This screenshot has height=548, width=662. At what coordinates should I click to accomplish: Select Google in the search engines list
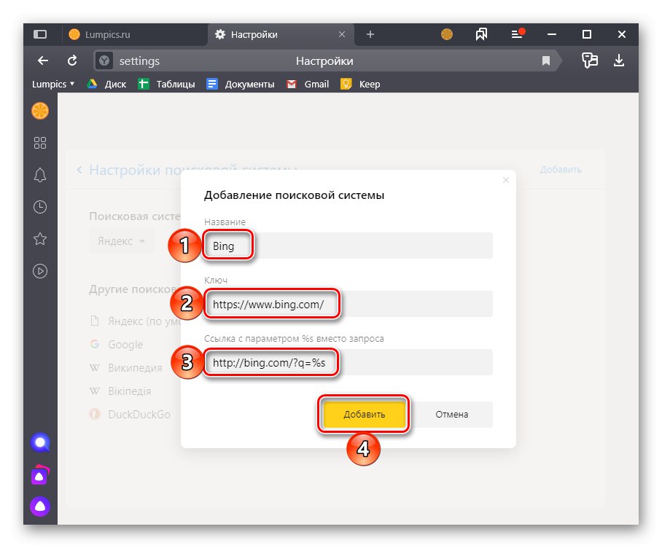click(117, 344)
